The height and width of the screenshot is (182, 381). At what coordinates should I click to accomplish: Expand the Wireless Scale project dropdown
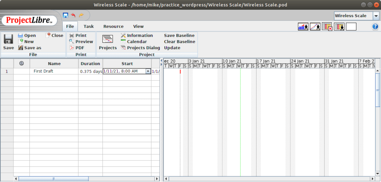coord(376,16)
